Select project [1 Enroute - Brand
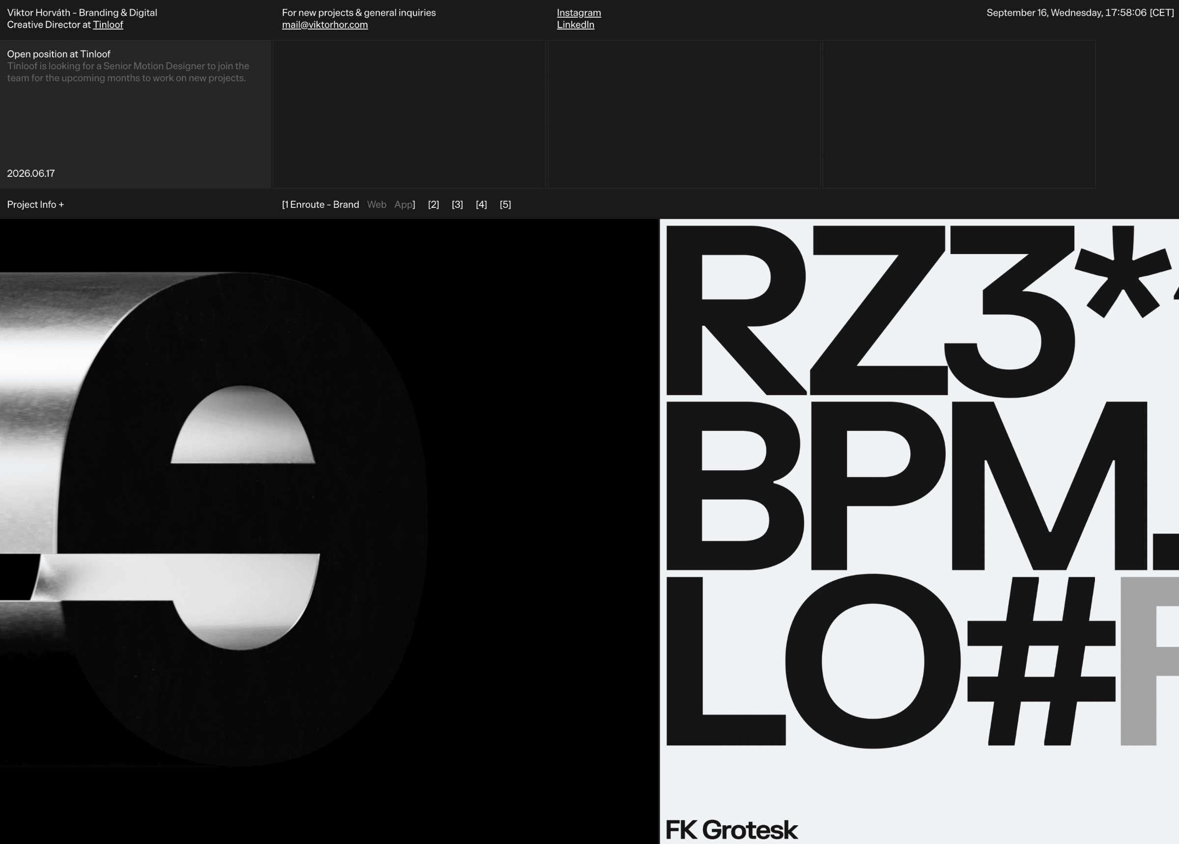This screenshot has width=1179, height=844. tap(320, 204)
